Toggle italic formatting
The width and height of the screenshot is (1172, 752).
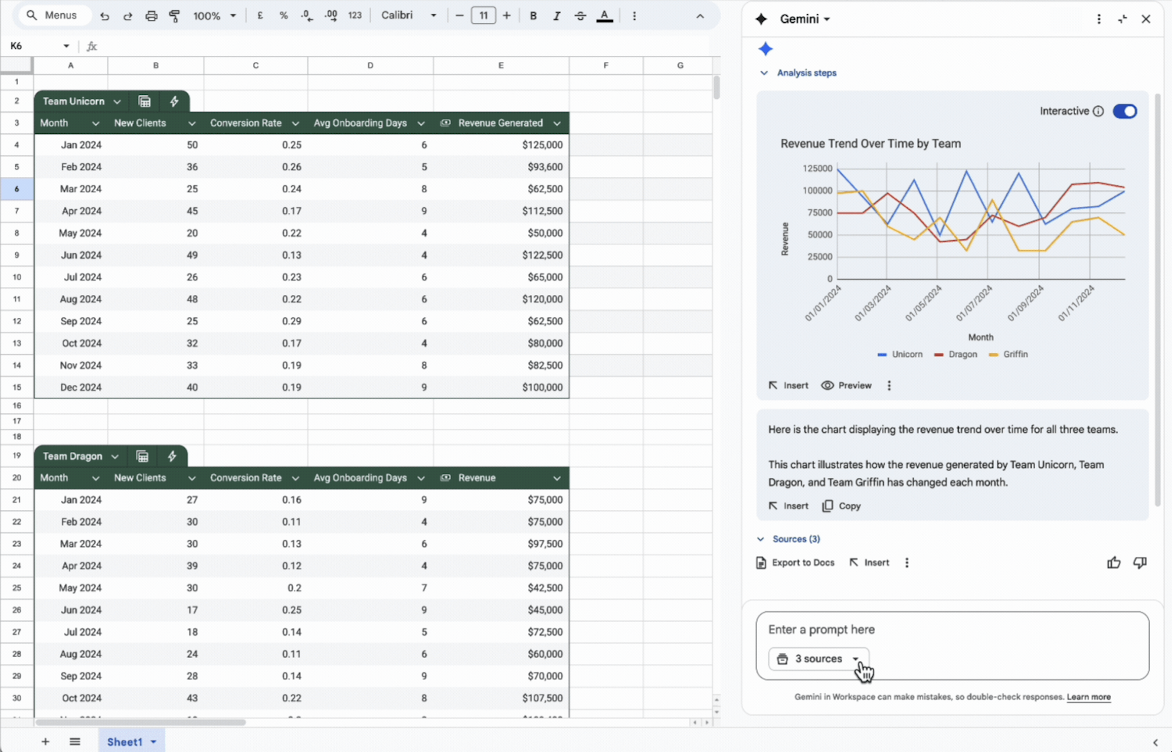pyautogui.click(x=557, y=16)
